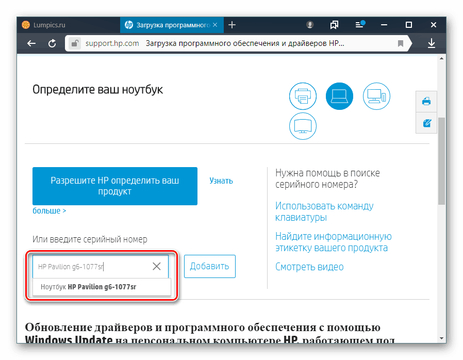Clear the serial number input field
This screenshot has width=463, height=360.
[x=157, y=266]
